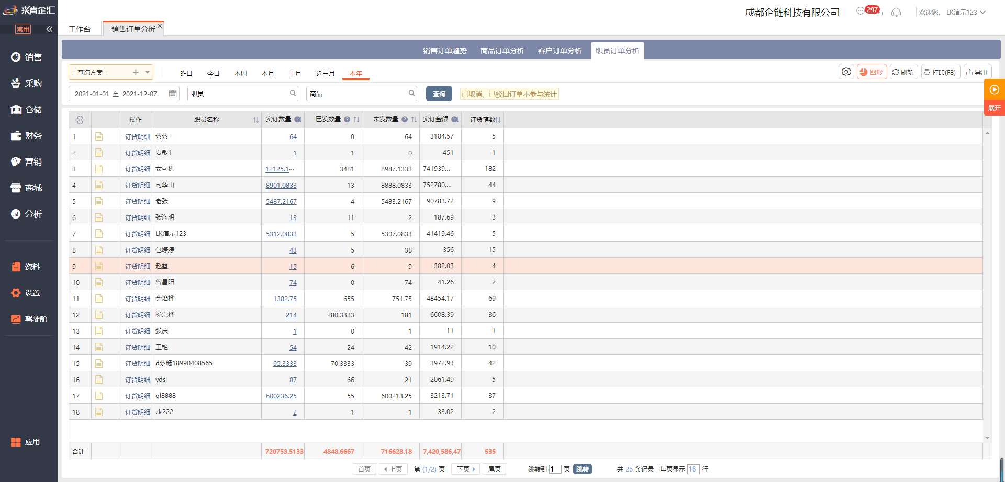
Task: Open 订货明细 link for 赵堃
Action: coord(137,267)
